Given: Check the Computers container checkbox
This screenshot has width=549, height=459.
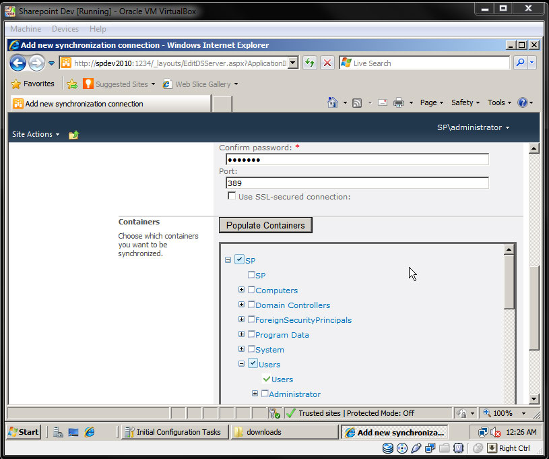Looking at the screenshot, I should pos(251,289).
